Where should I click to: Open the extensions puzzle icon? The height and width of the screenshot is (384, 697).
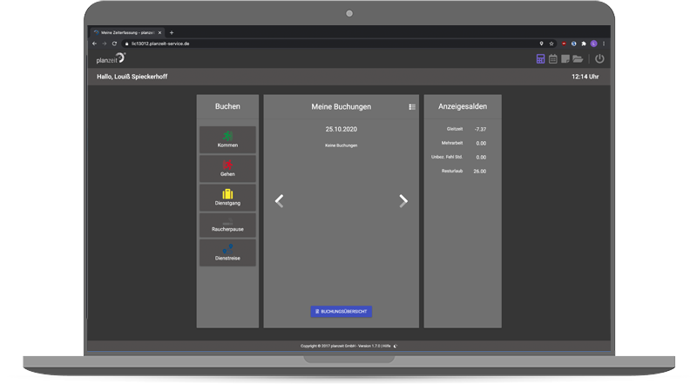point(584,44)
